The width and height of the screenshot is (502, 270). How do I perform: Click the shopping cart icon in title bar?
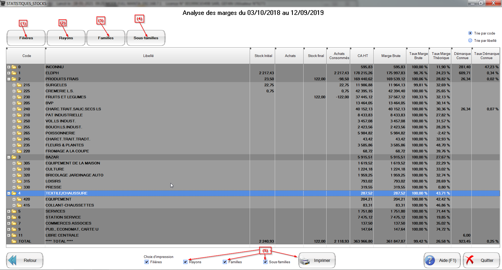3,3
